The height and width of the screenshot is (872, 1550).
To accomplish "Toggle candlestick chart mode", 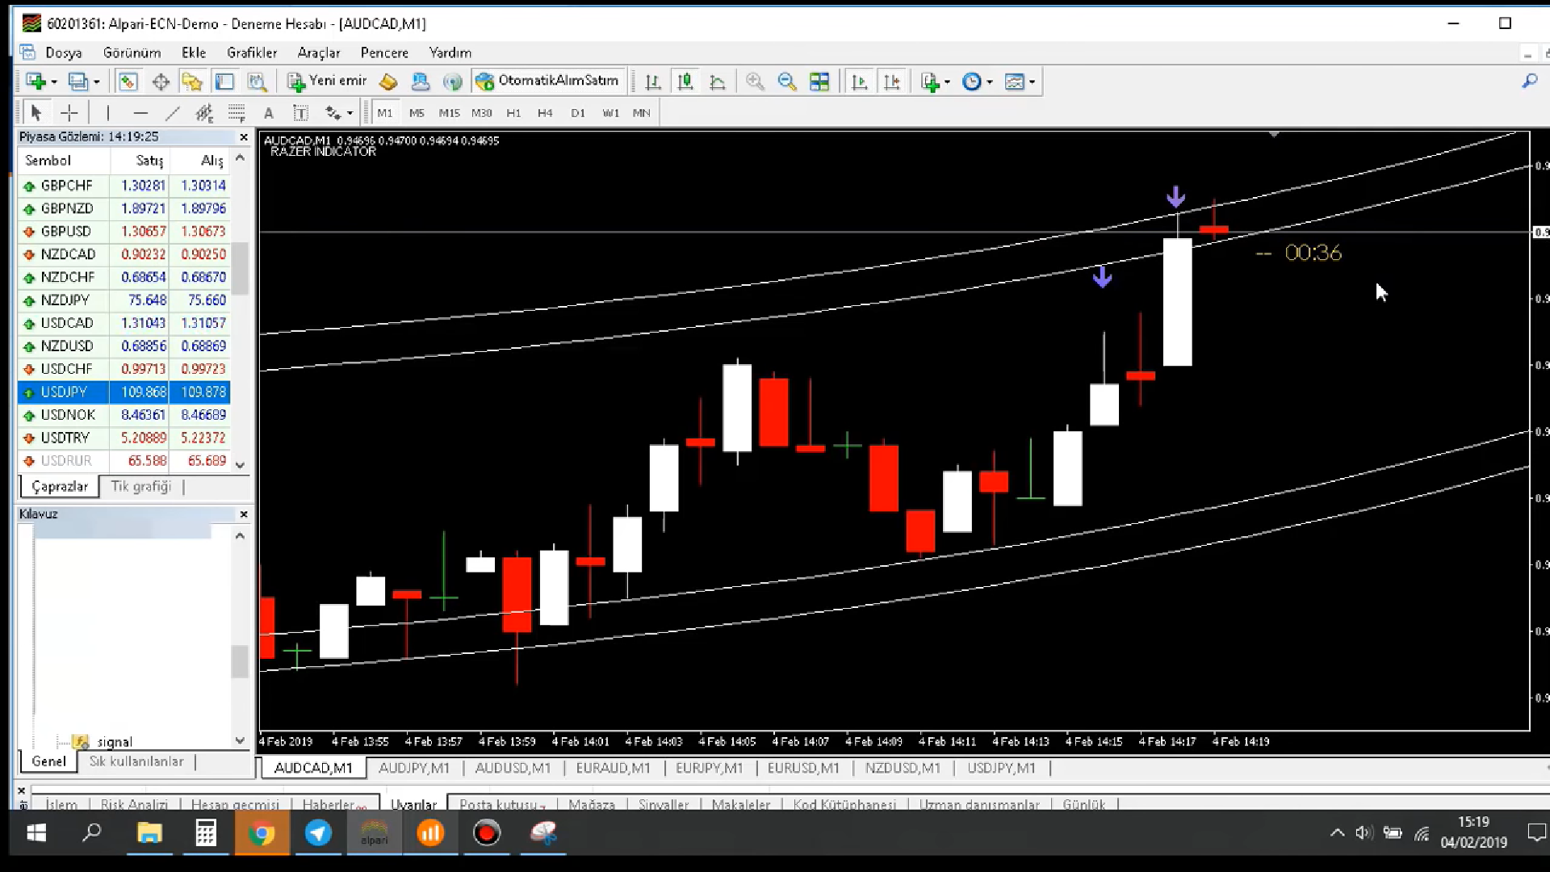I will pyautogui.click(x=685, y=82).
